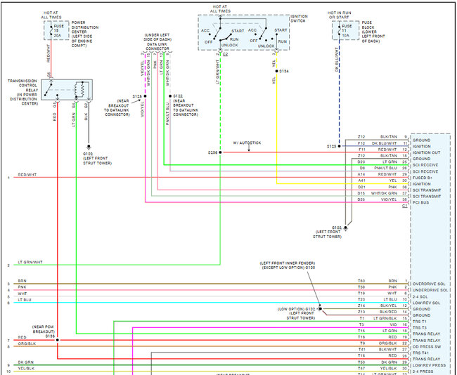Viewport: 457px width, 375px height.
Task: Click circuit code T9
Action: tap(363, 343)
